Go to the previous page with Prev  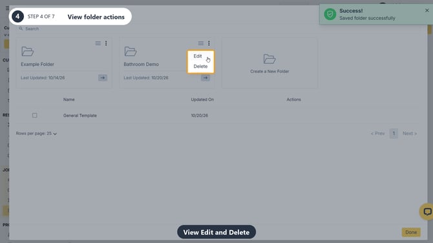[x=377, y=133]
